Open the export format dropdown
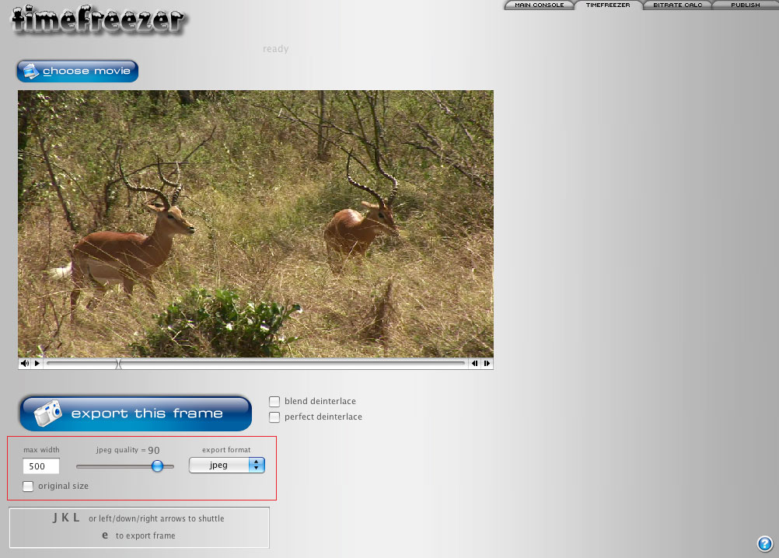779x558 pixels. [x=227, y=465]
